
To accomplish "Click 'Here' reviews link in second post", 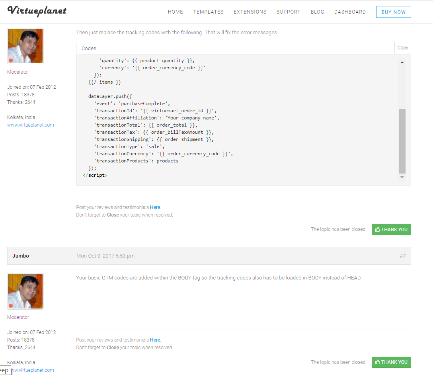I will click(x=155, y=340).
